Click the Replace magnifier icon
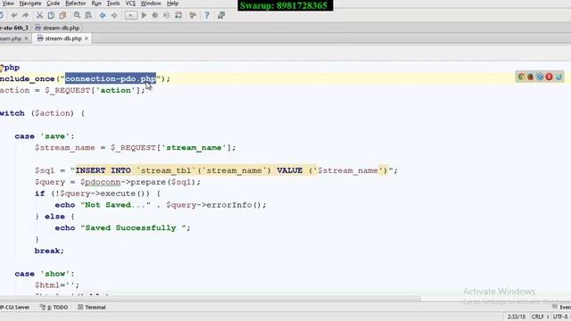The height and width of the screenshot is (321, 571). pos(88,15)
